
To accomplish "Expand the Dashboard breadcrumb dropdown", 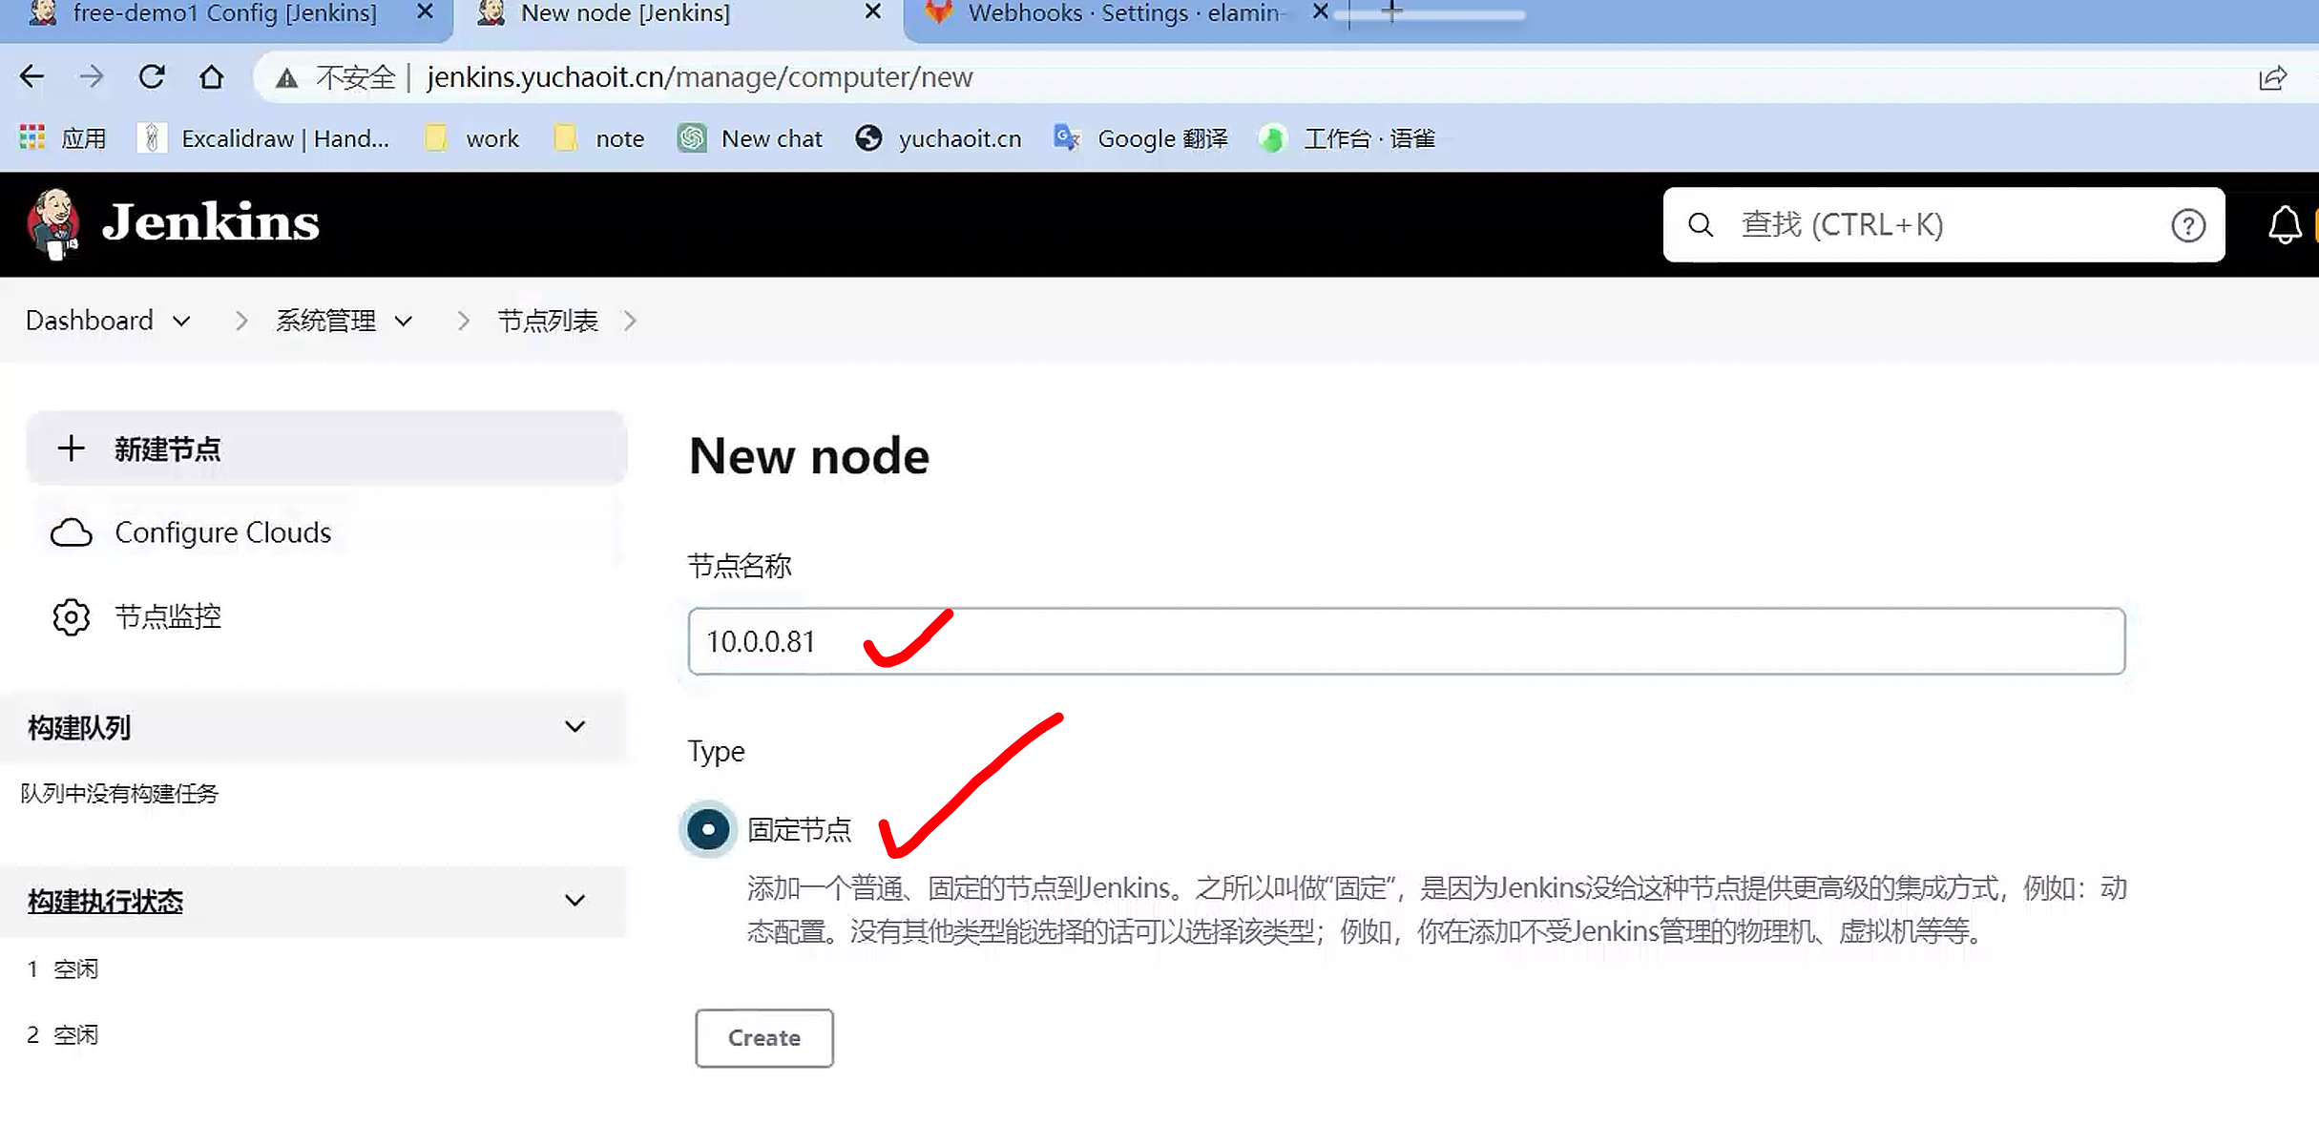I will pyautogui.click(x=181, y=322).
